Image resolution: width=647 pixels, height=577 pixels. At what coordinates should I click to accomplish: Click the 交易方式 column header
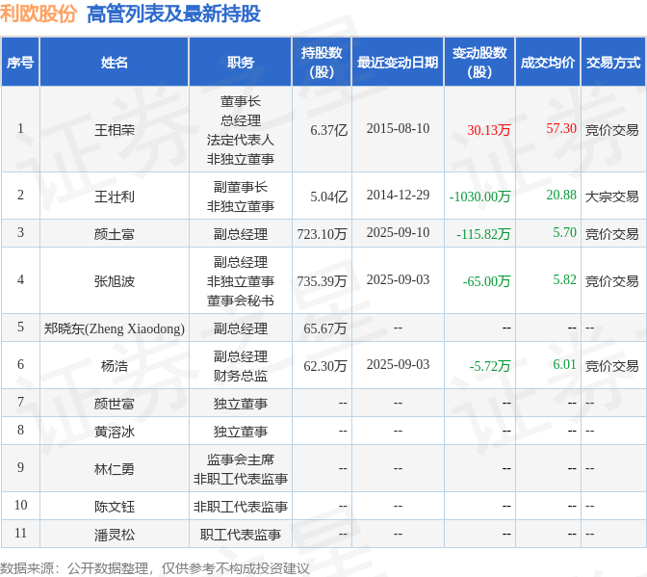(x=613, y=63)
